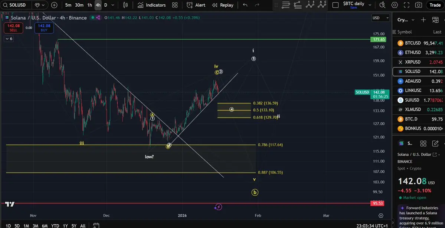Select the active 4h timeframe
The width and height of the screenshot is (445, 228).
[x=98, y=5]
